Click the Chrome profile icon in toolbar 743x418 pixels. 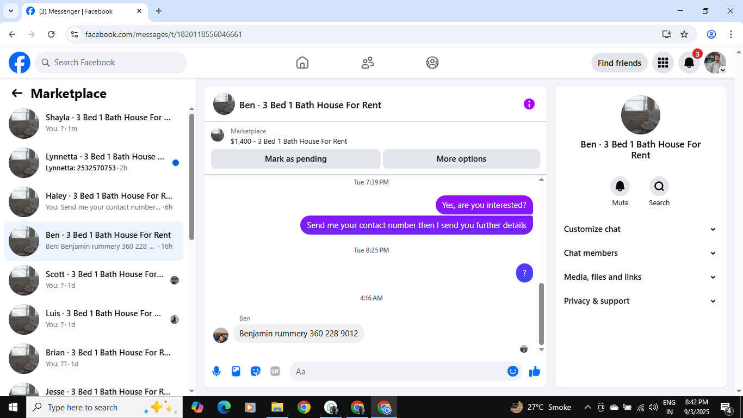[711, 34]
